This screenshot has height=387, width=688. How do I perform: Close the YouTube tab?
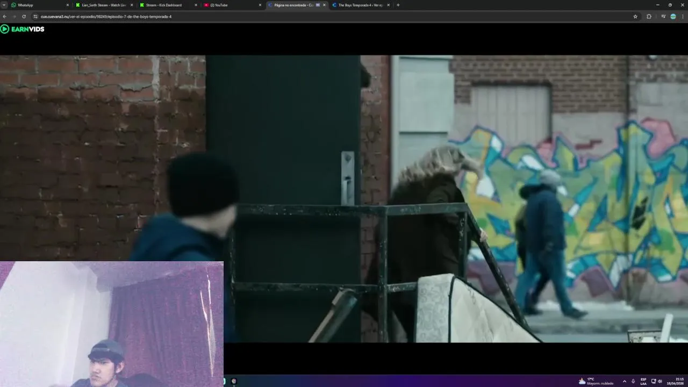(x=260, y=5)
